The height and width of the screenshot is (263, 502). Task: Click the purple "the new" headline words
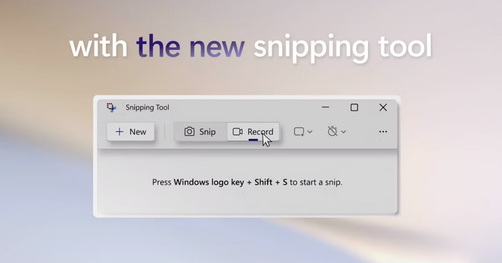(x=190, y=46)
